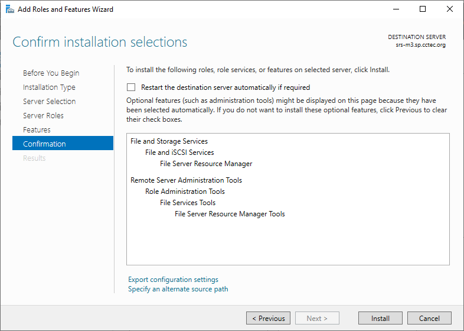
Task: Click File Server Resource Manager item
Action: [206, 164]
